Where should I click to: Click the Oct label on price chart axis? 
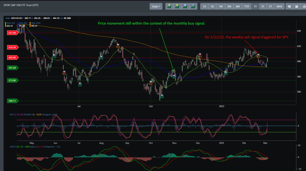(151, 106)
